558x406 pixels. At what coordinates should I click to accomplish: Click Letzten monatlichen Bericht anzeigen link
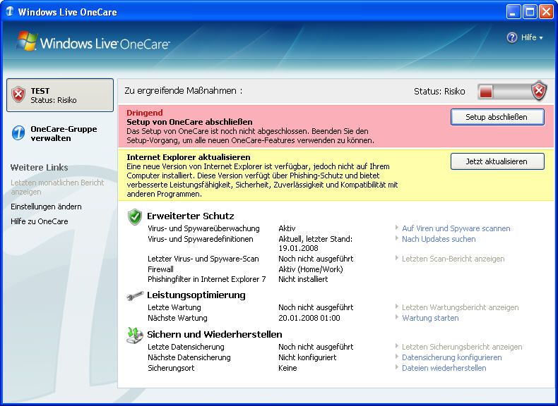point(57,187)
